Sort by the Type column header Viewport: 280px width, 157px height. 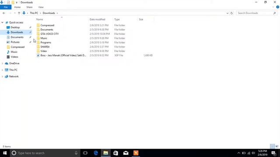(x=117, y=19)
